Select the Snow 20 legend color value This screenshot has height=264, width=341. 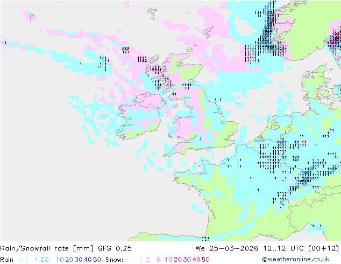[x=177, y=260]
